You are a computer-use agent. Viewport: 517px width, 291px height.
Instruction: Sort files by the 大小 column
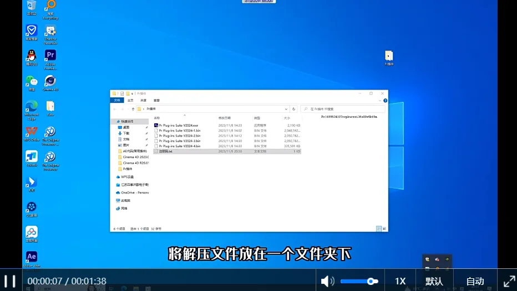coord(287,118)
